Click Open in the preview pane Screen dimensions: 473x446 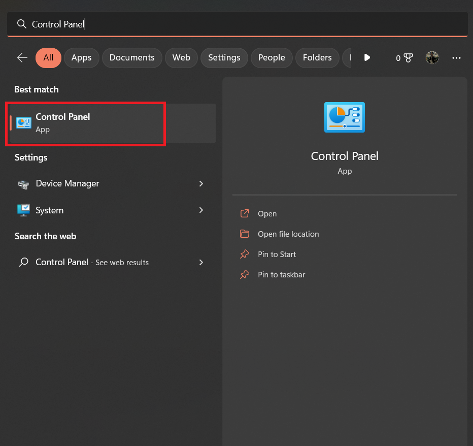click(267, 213)
